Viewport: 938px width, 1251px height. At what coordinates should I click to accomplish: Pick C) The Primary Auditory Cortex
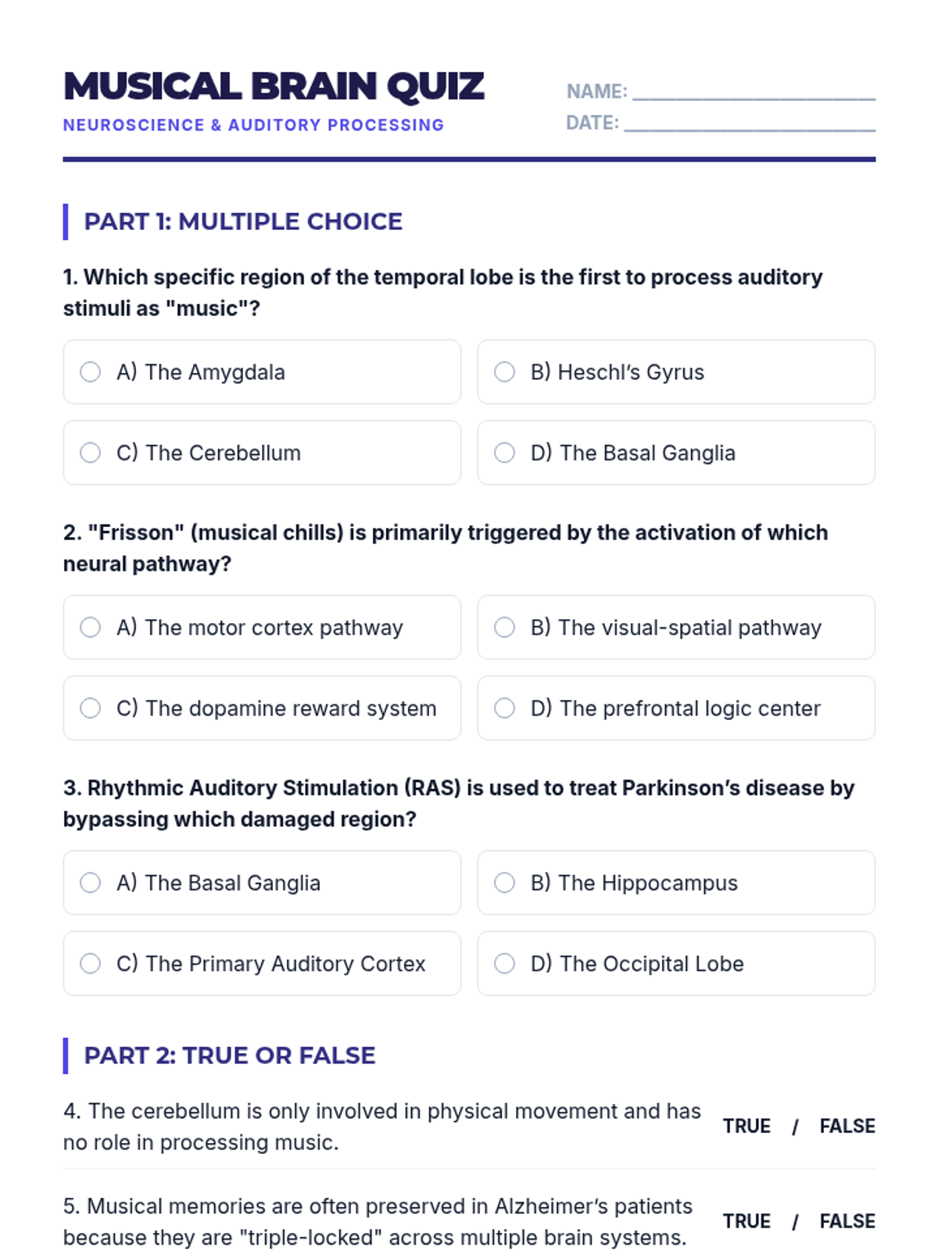(262, 963)
